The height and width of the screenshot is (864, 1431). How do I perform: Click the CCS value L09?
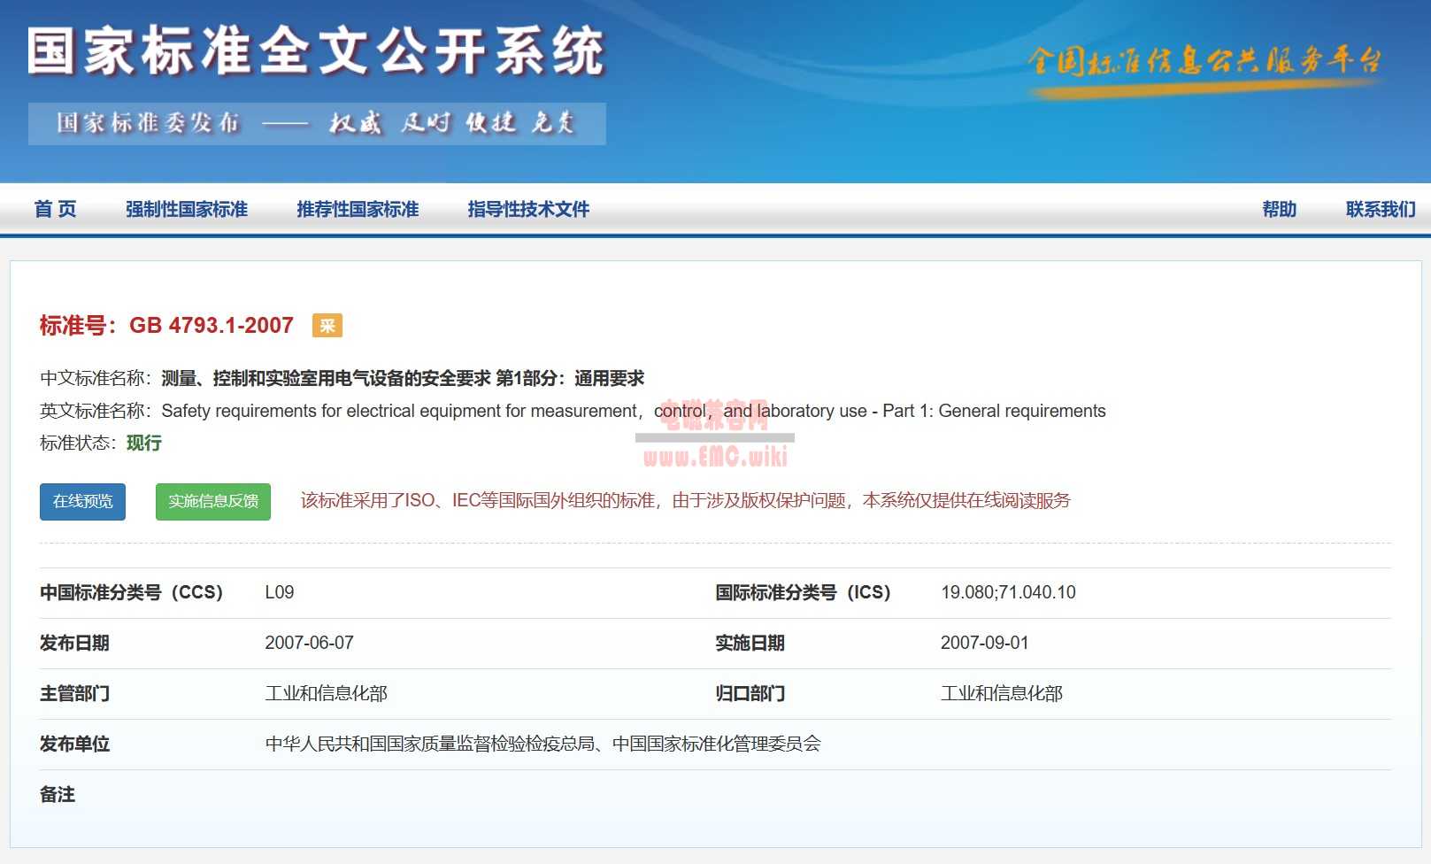280,592
